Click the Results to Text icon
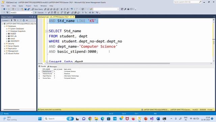The image size is (216, 122). click(x=73, y=13)
